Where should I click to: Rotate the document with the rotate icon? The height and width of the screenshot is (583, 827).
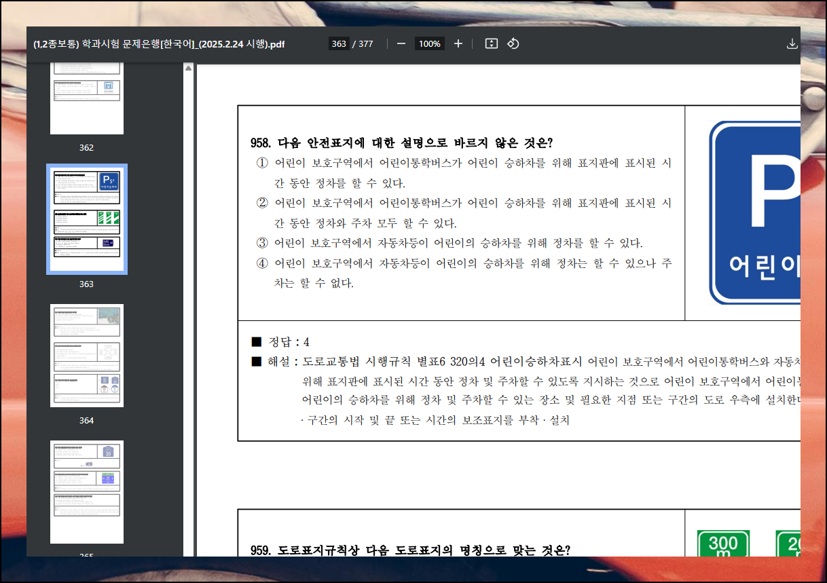click(x=513, y=43)
